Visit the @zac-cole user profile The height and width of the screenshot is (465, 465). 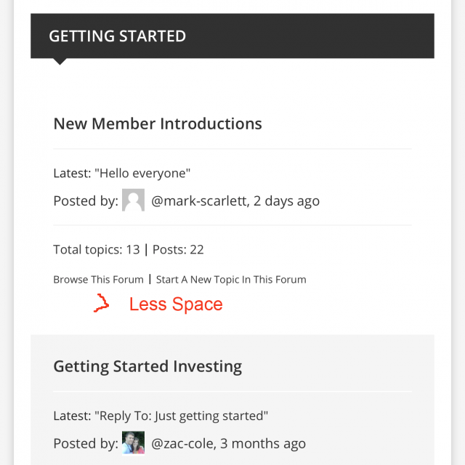tap(184, 444)
